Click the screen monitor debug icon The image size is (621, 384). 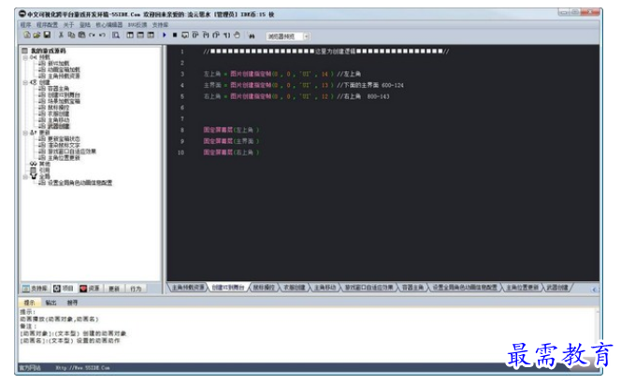pyautogui.click(x=185, y=36)
